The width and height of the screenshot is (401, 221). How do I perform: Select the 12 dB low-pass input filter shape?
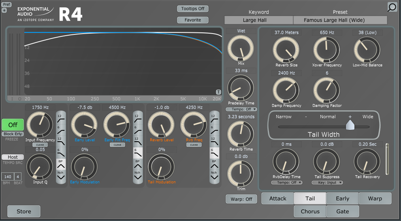coord(61,141)
